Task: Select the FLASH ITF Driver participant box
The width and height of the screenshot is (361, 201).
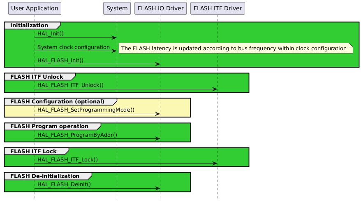Action: (x=218, y=9)
